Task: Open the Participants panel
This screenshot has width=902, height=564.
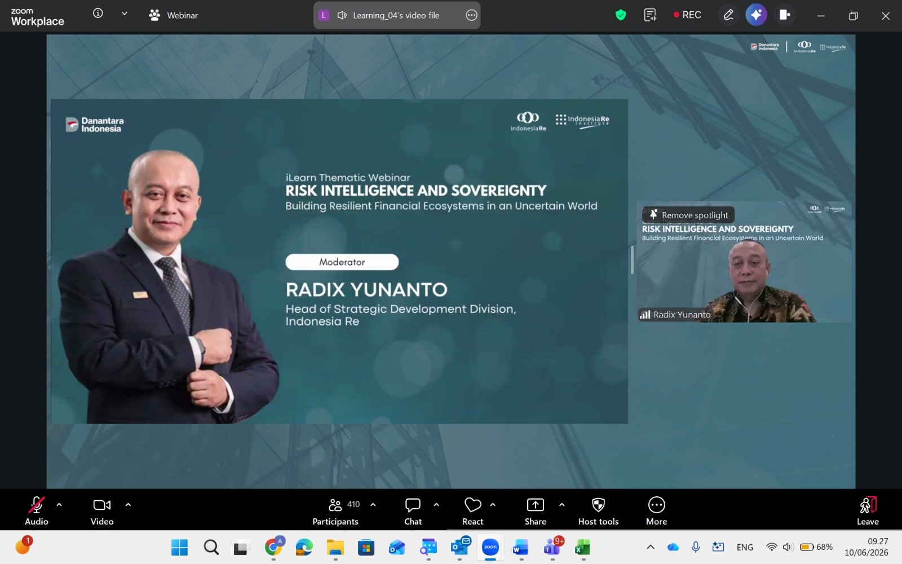Action: [x=336, y=511]
